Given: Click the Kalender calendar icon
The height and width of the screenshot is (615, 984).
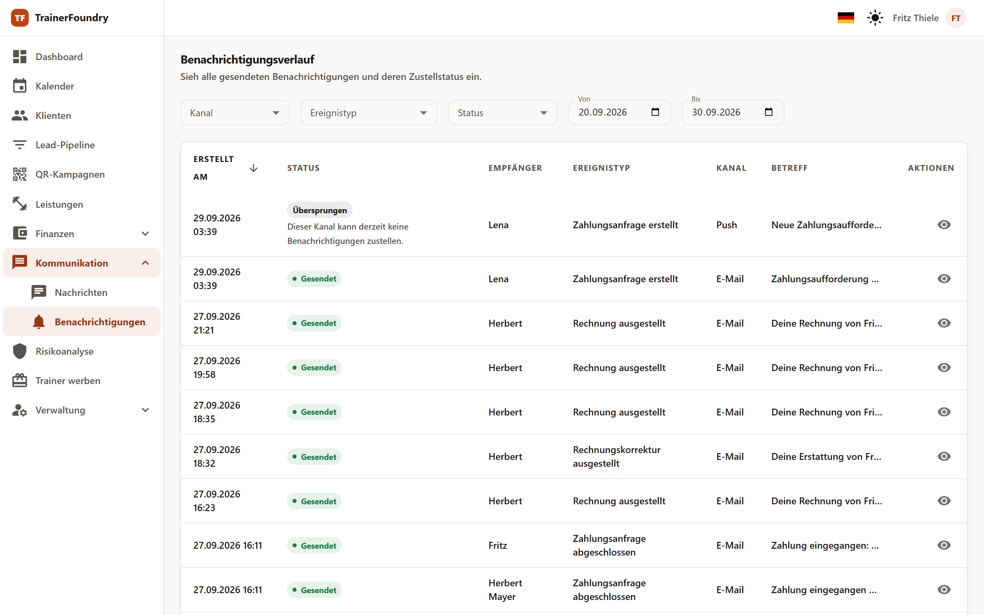Looking at the screenshot, I should pyautogui.click(x=19, y=86).
